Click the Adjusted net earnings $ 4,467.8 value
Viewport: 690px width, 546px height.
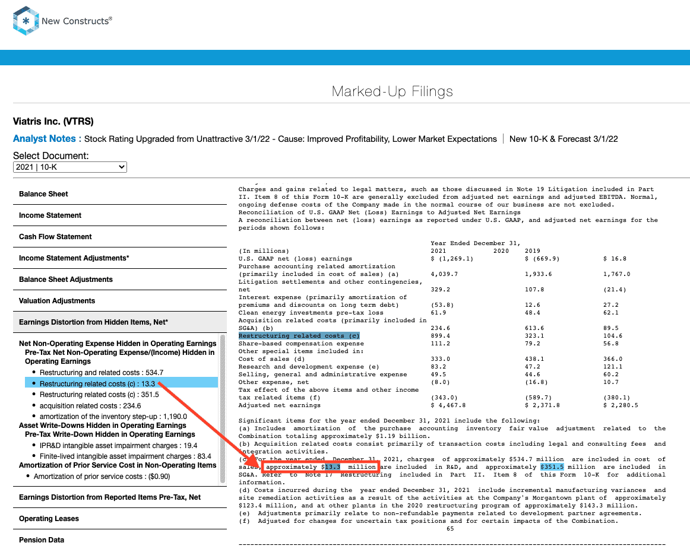[448, 405]
